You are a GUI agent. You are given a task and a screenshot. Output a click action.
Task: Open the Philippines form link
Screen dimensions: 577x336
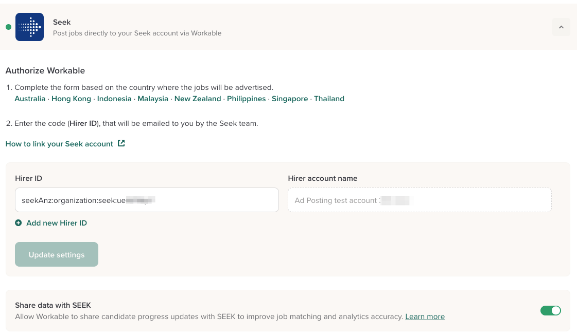pyautogui.click(x=246, y=99)
